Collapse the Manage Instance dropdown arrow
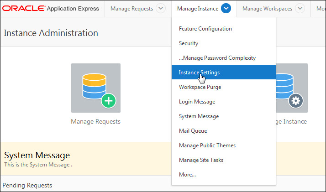Image resolution: width=326 pixels, height=192 pixels. tap(226, 9)
